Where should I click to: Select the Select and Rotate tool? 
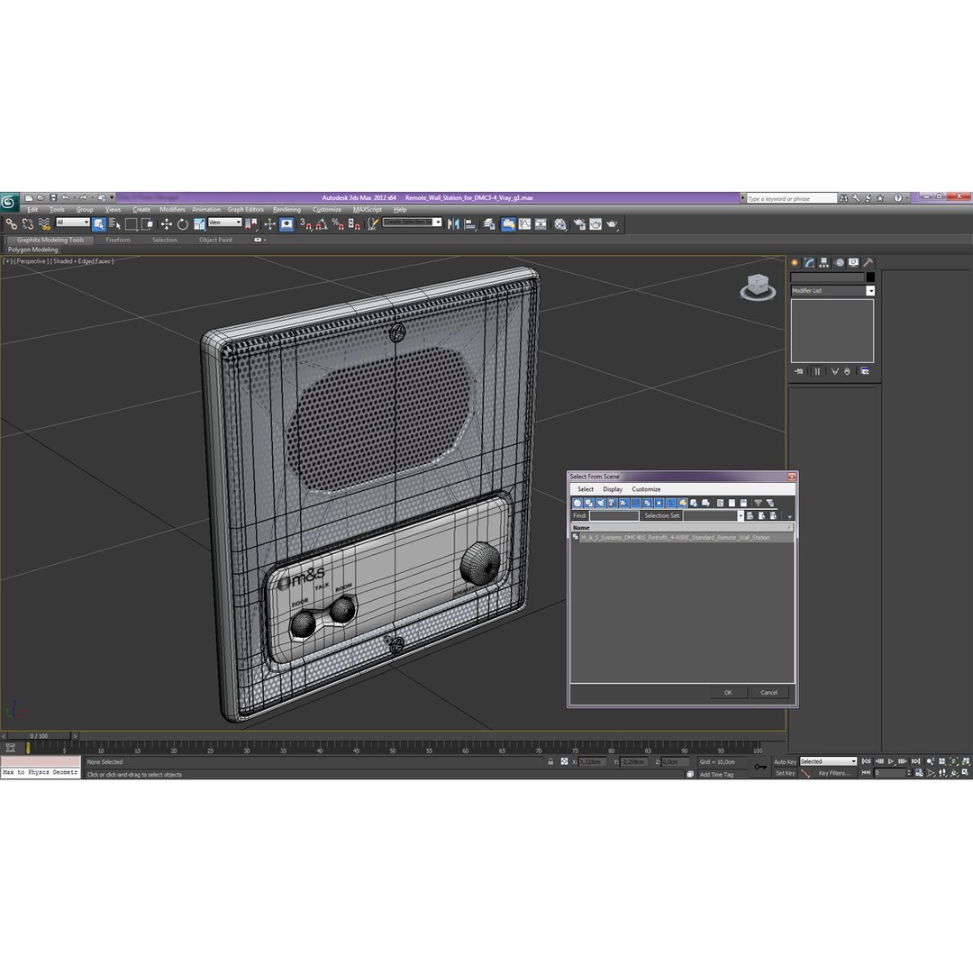coord(182,224)
